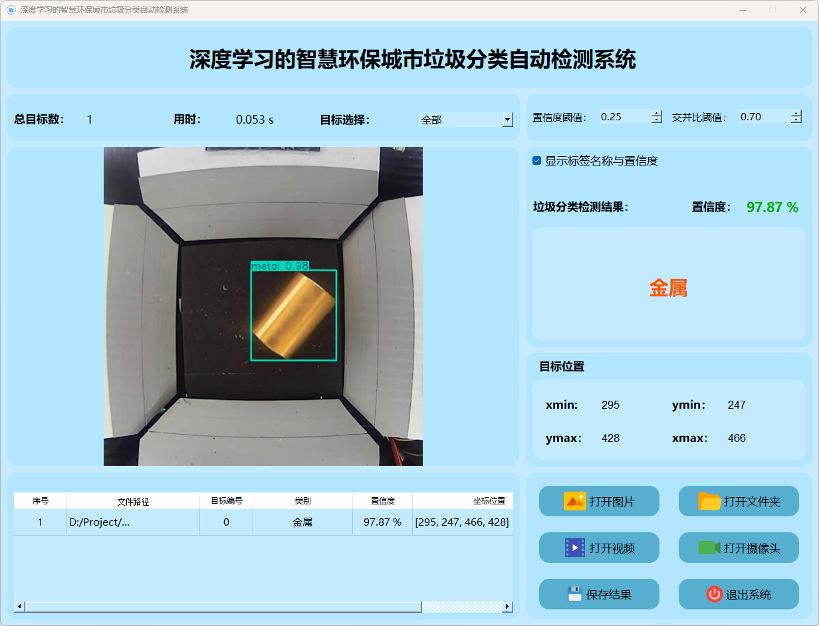Click the detected metal can image
The height and width of the screenshot is (626, 819).
click(x=294, y=316)
